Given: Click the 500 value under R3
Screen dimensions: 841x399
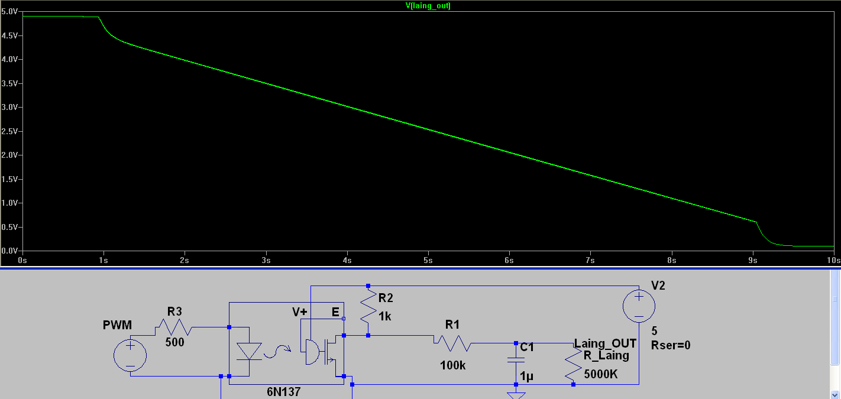Looking at the screenshot, I should tap(175, 342).
